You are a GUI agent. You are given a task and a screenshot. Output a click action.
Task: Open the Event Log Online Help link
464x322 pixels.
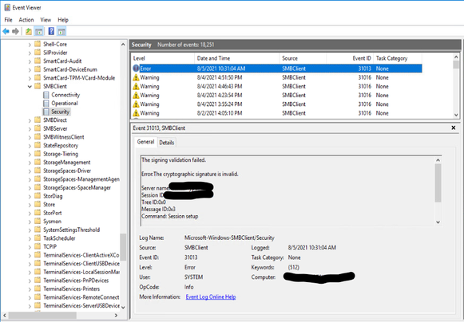pyautogui.click(x=211, y=296)
